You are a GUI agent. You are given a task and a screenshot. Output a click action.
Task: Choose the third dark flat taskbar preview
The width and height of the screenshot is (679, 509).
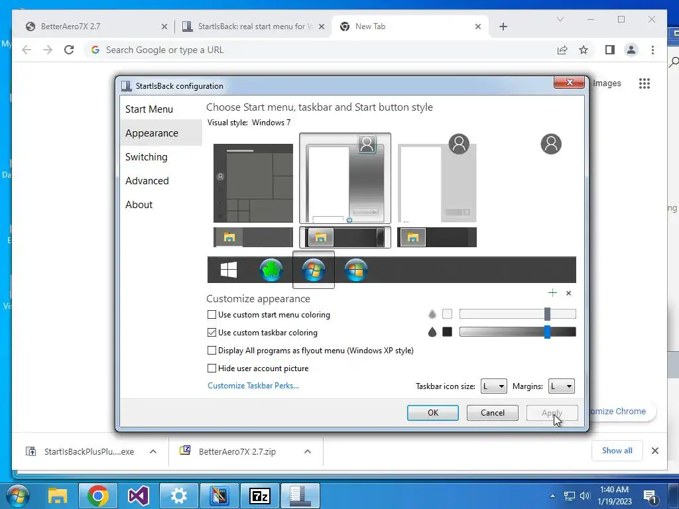437,237
